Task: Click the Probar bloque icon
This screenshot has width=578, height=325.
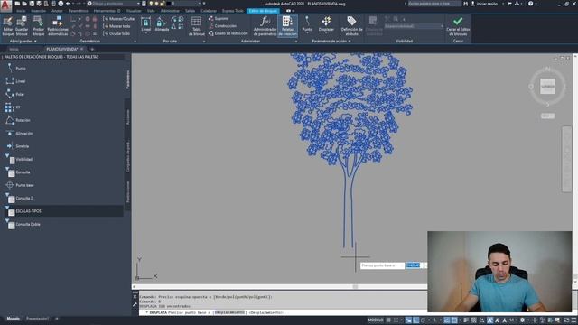Action: click(38, 26)
